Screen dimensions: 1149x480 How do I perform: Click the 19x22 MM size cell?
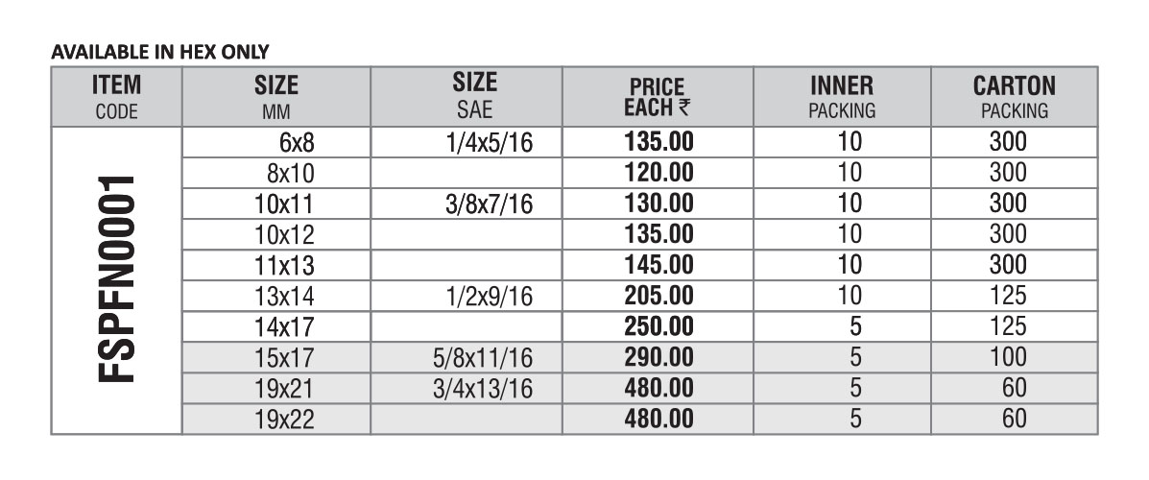click(287, 419)
